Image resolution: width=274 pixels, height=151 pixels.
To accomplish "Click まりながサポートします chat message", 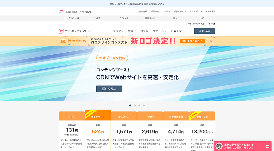I will click(x=239, y=145).
